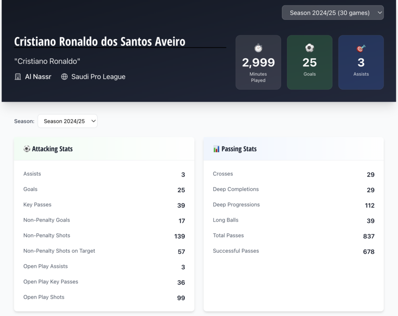
Task: Click the building icon beside Al Nassr
Action: click(x=18, y=76)
